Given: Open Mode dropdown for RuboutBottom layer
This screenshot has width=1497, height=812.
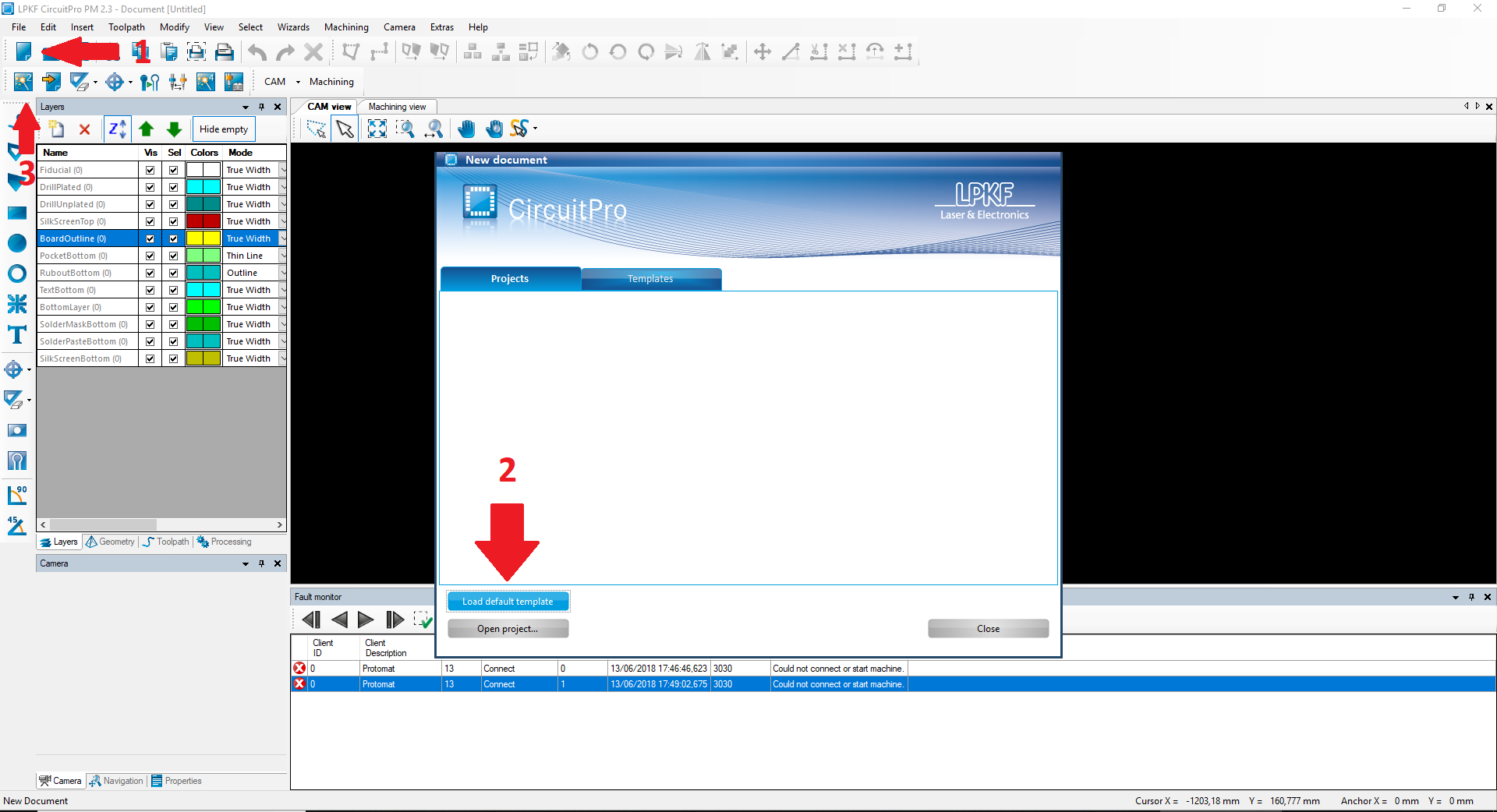Looking at the screenshot, I should (x=282, y=273).
